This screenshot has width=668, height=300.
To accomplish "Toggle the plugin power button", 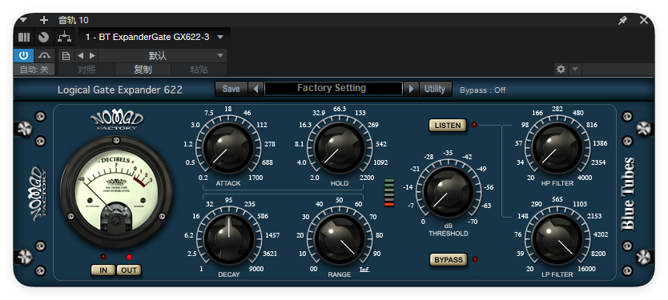I will 23,56.
